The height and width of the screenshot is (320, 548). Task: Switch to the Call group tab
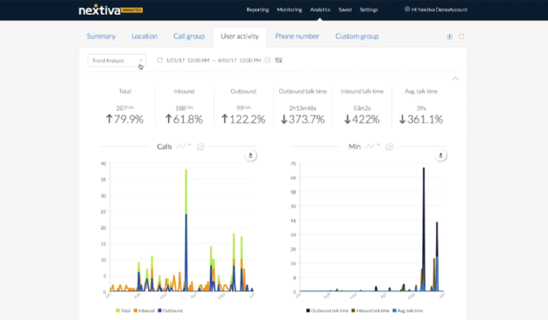(189, 36)
